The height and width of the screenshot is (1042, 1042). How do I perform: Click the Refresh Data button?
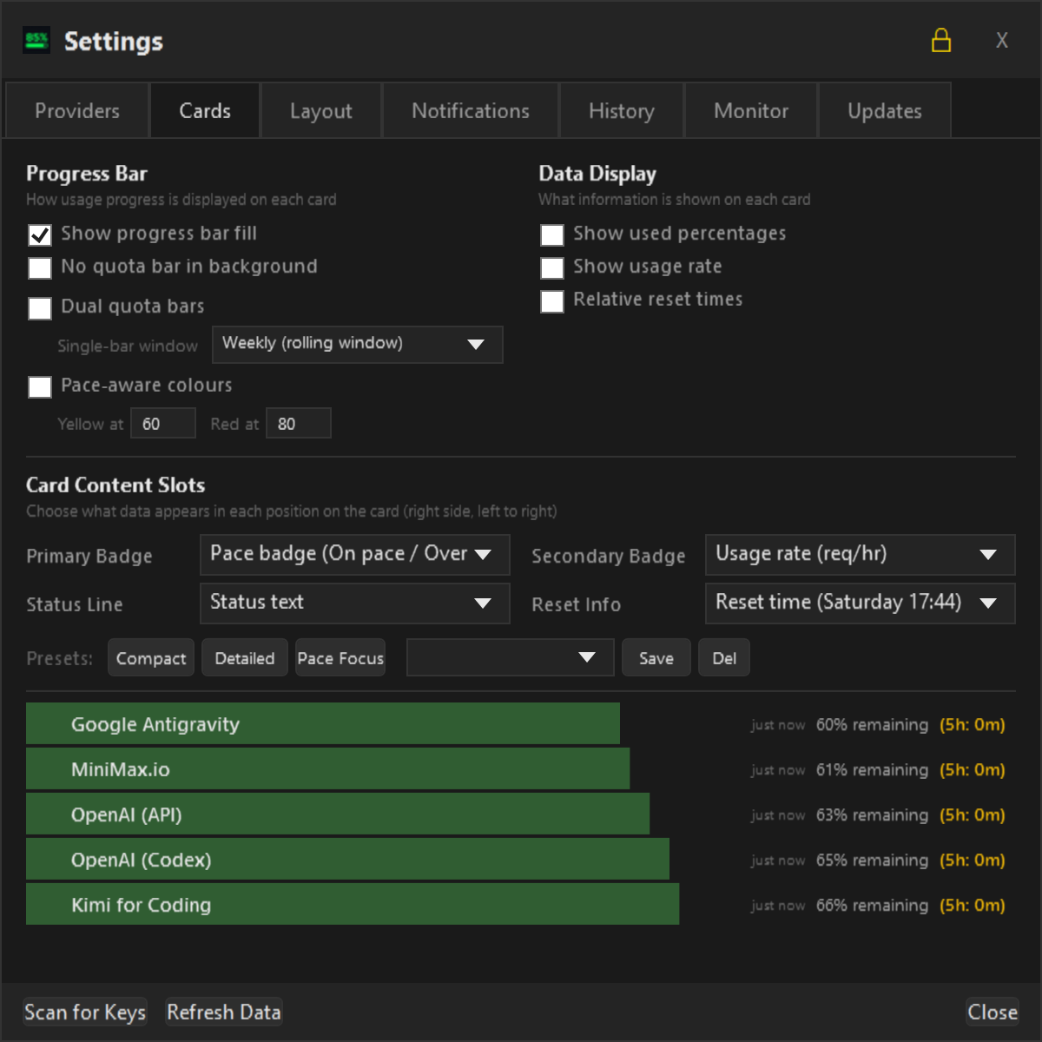(224, 1012)
